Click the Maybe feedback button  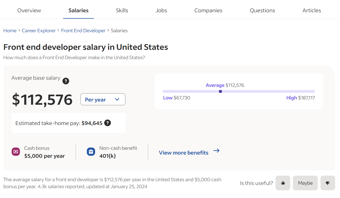pos(305,183)
